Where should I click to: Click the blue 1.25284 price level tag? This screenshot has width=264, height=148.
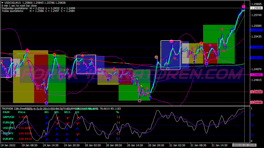click(257, 47)
